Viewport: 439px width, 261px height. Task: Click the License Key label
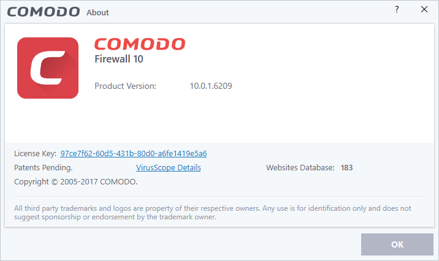point(35,153)
